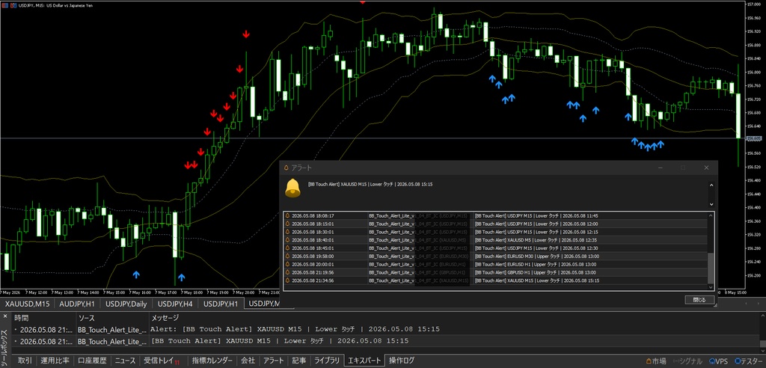Open the 指標カレンダー toolbox tab
The width and height of the screenshot is (766, 368).
212,361
